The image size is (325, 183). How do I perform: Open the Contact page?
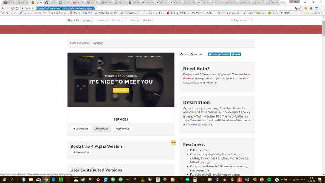148,20
